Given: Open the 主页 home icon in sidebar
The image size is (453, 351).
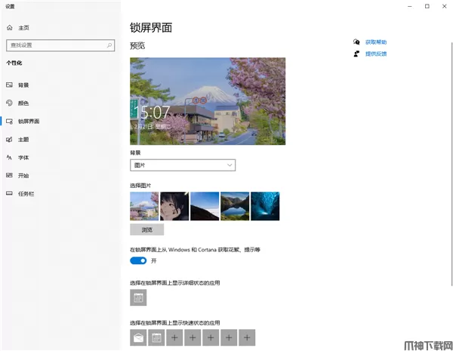Looking at the screenshot, I should (10, 28).
